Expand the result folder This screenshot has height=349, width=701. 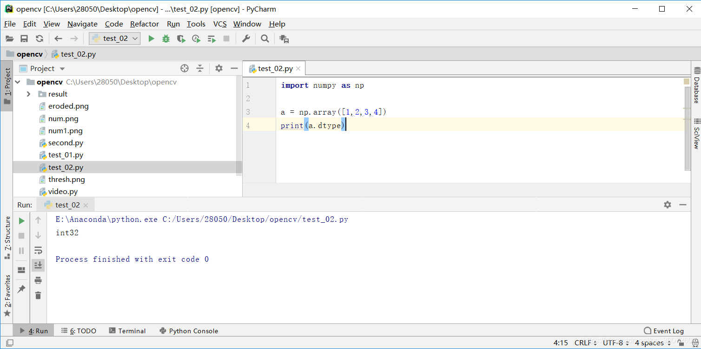(29, 94)
